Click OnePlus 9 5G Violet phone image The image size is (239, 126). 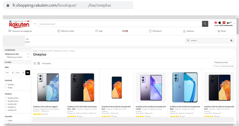151,87
